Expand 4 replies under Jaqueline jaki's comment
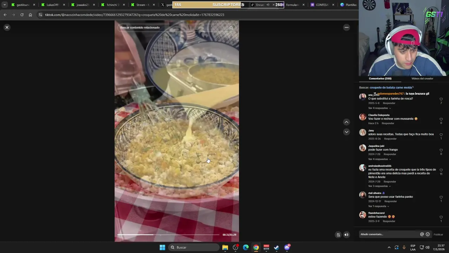Image resolution: width=449 pixels, height=253 pixels. 379,159
